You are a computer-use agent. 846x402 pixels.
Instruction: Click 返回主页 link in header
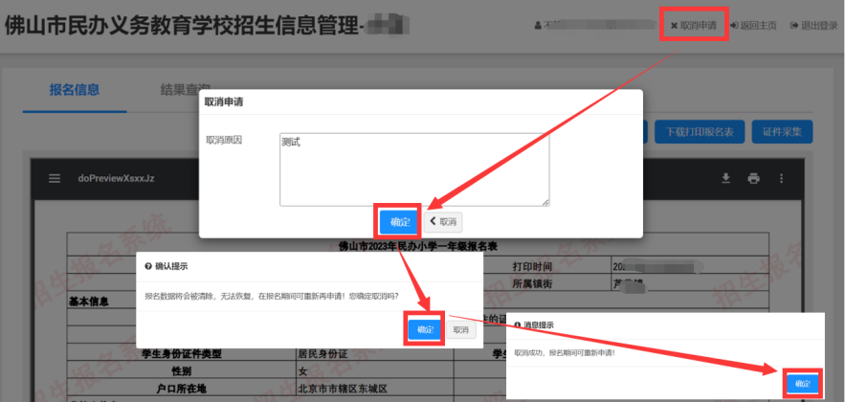point(754,25)
